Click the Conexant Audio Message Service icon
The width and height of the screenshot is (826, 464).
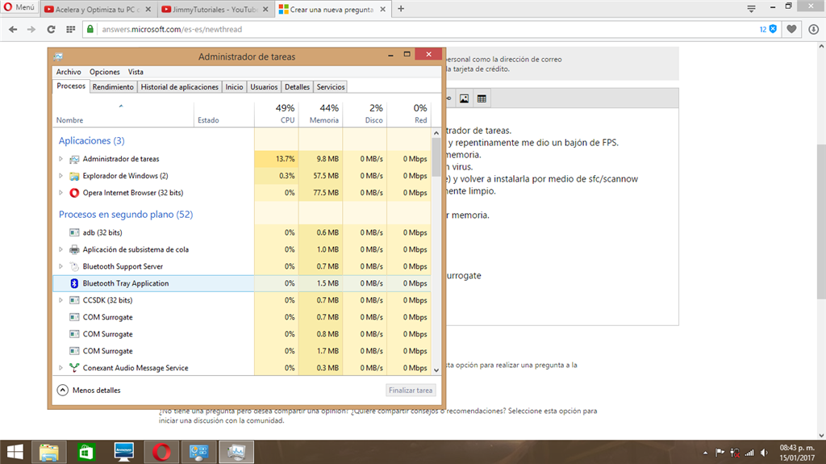(74, 367)
